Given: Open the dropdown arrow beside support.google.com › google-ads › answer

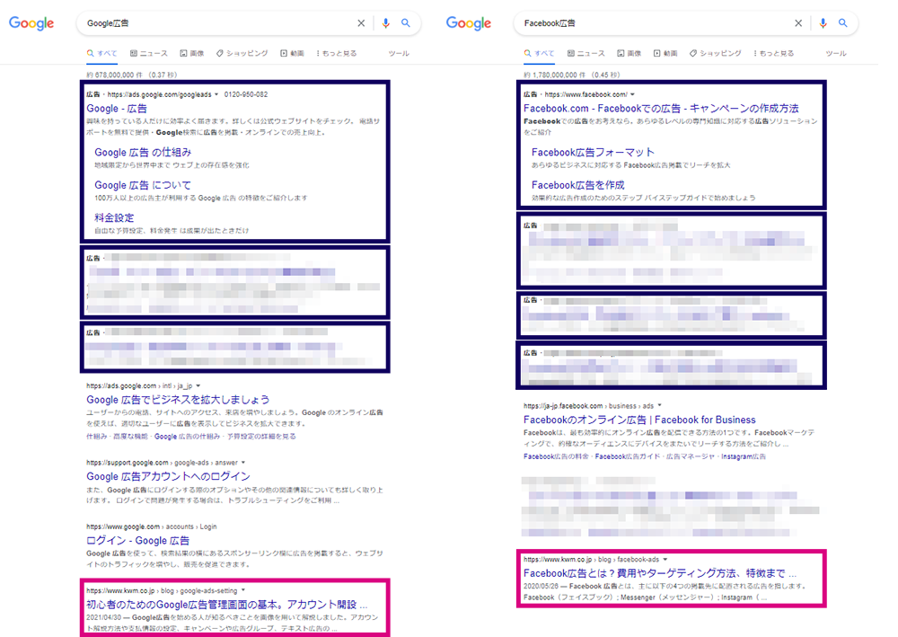Looking at the screenshot, I should (x=243, y=463).
